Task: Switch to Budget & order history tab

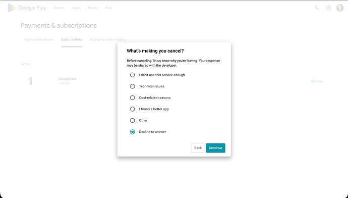Action: [x=108, y=39]
